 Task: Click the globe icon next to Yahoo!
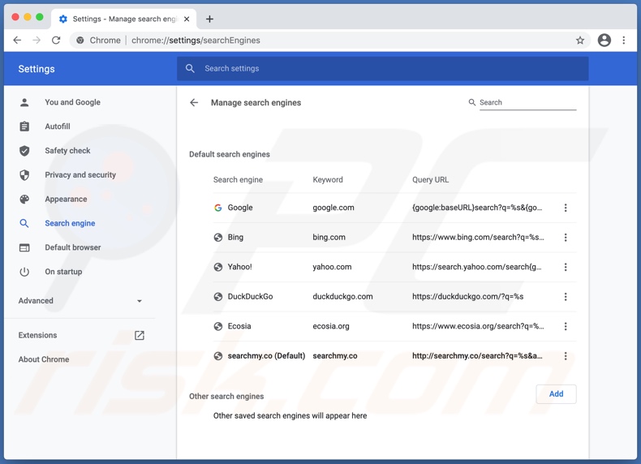[218, 267]
